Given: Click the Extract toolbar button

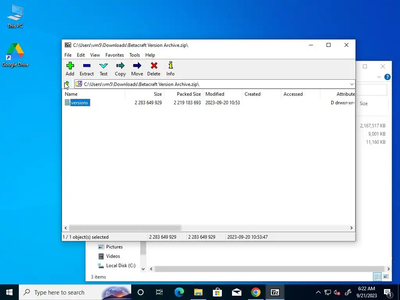Looking at the screenshot, I should point(87,69).
